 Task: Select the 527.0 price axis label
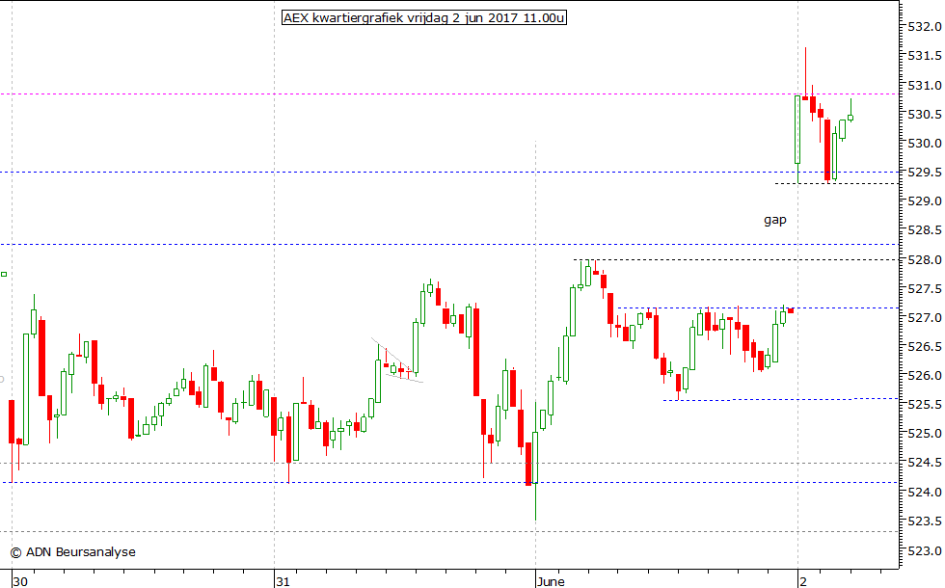(925, 318)
